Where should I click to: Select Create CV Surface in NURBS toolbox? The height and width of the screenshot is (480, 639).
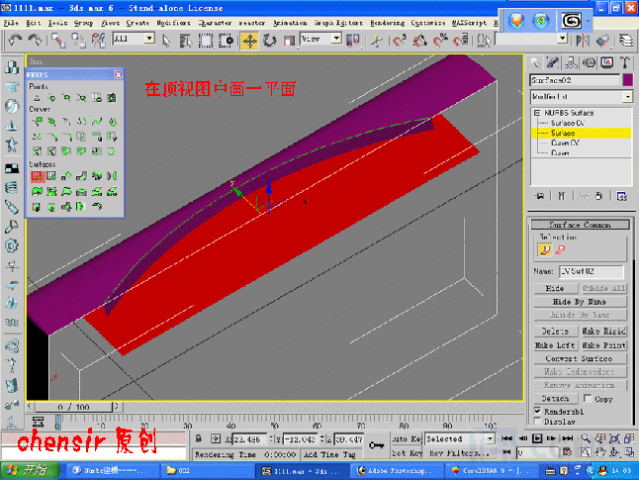[37, 176]
